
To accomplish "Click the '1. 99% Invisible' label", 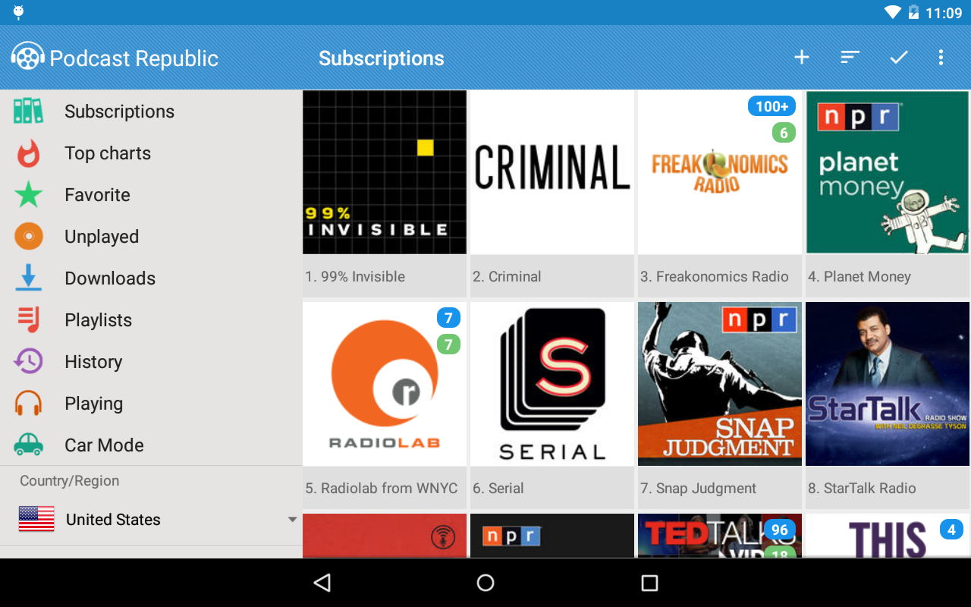I will 355,276.
